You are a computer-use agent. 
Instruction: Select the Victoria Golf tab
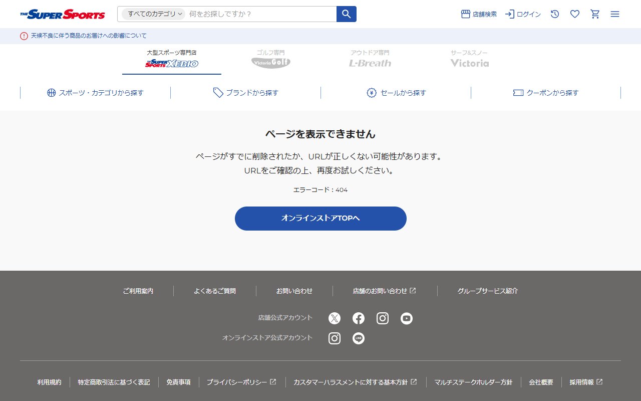[x=271, y=59]
